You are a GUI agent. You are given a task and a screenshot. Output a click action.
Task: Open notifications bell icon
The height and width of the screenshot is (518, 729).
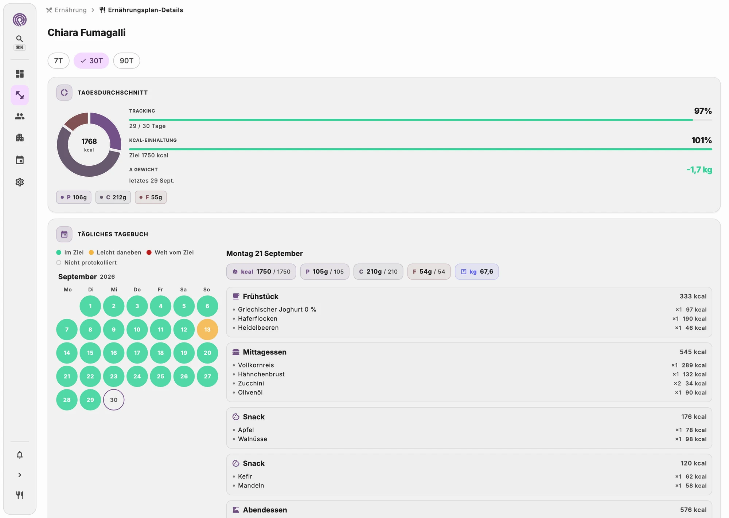(x=20, y=455)
